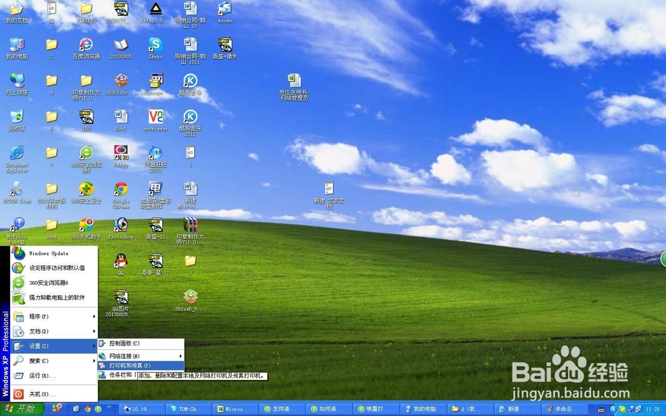Expand the 搜索(C) submenu
666x416 pixels.
pos(54,361)
